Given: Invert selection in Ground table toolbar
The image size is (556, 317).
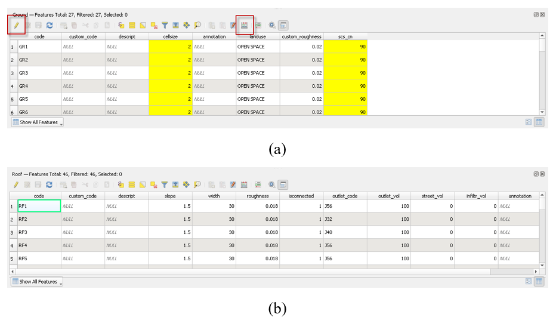Looking at the screenshot, I should [143, 26].
